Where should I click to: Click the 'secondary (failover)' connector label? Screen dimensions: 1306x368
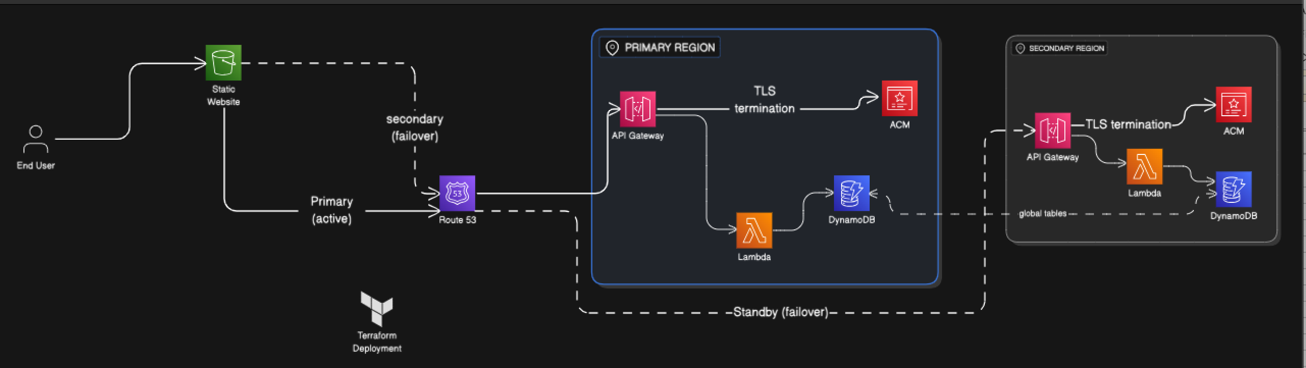click(414, 127)
